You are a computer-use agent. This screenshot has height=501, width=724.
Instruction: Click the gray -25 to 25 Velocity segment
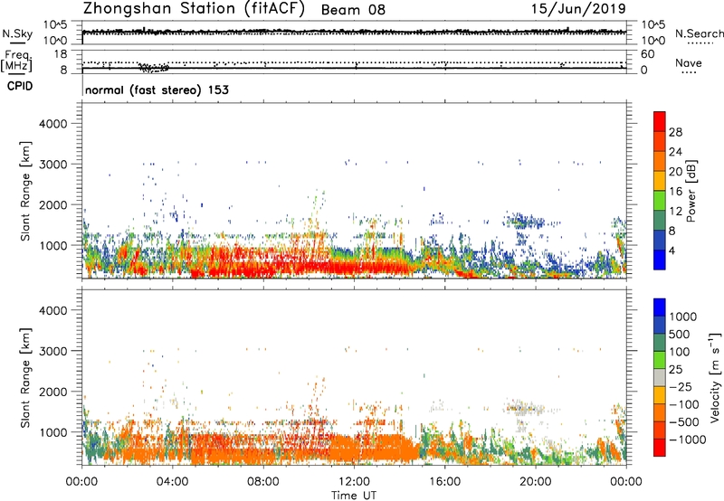pyautogui.click(x=660, y=377)
